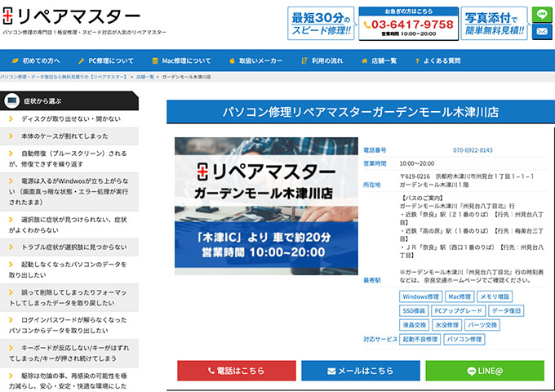Screen dimensions: 555x392
Task: Select the Windows修理 service tag
Action: pyautogui.click(x=420, y=296)
